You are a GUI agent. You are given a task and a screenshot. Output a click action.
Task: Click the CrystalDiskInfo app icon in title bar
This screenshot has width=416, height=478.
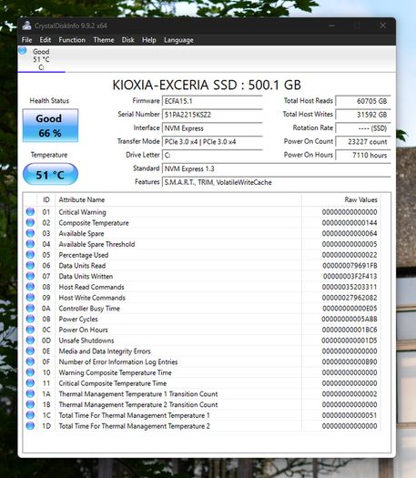pos(26,25)
